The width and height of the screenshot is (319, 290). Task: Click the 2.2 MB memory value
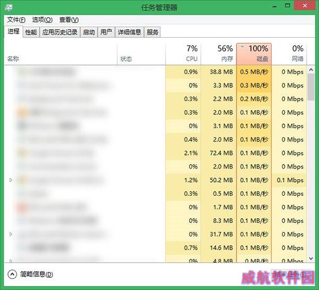[x=223, y=99]
